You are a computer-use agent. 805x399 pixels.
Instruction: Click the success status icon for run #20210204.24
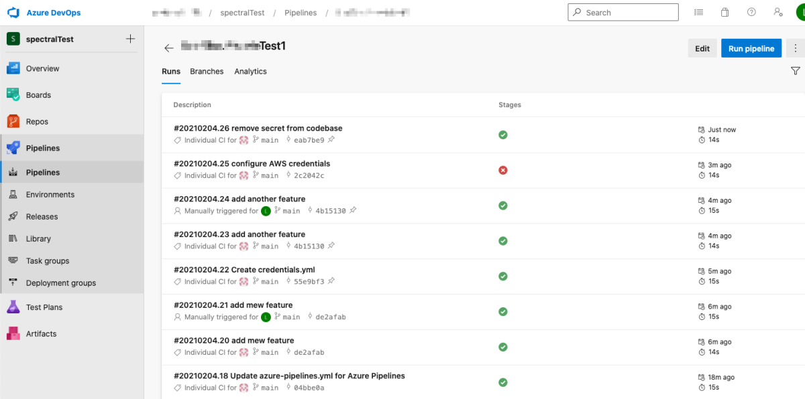point(503,206)
